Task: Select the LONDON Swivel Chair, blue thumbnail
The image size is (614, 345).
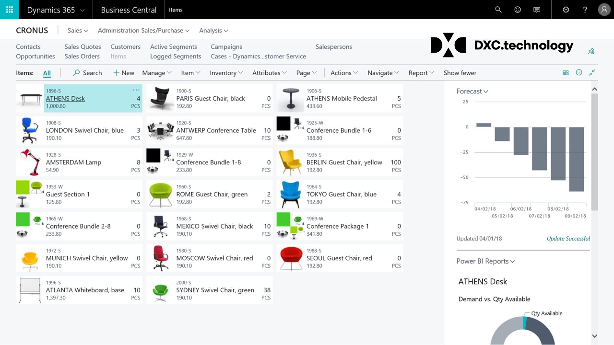Action: pyautogui.click(x=30, y=130)
